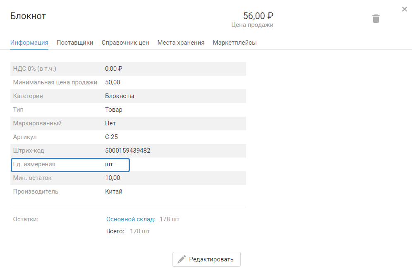Screen dimensions: 412x273
Task: Click the 56,00 ₽ sale price
Action: click(x=258, y=16)
